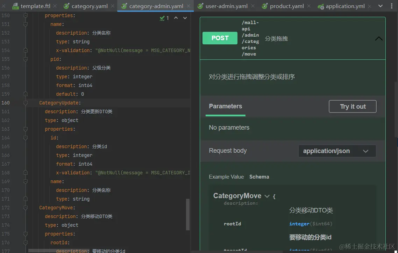
Task: Fold the pid block at line 155
Action: click(x=26, y=59)
